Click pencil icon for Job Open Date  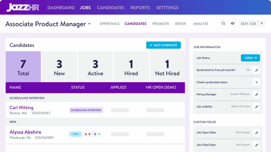point(256,132)
